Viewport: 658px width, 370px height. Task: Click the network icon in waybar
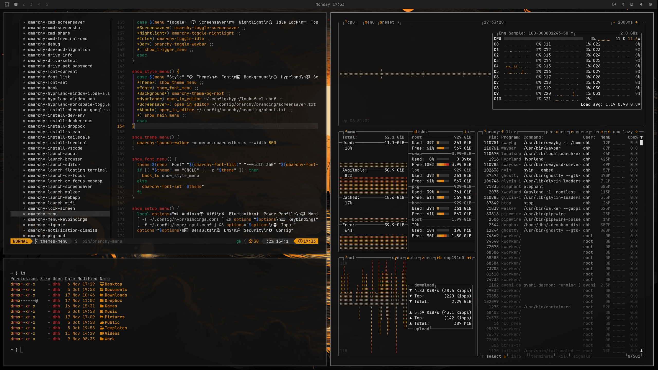click(x=632, y=4)
